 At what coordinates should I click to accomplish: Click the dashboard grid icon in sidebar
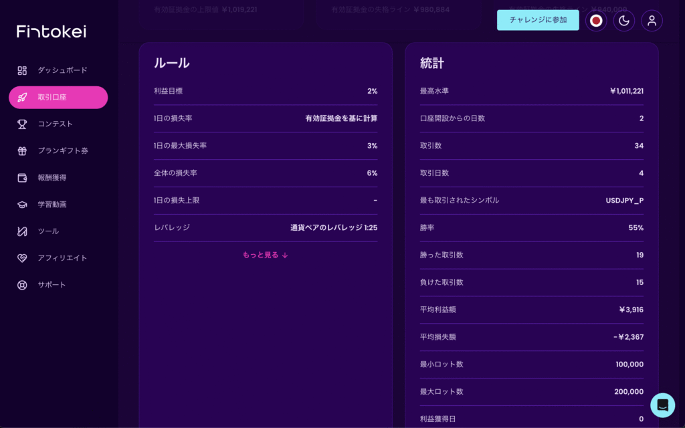coord(22,70)
